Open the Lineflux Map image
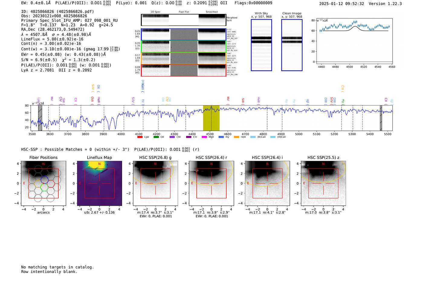 point(99,183)
